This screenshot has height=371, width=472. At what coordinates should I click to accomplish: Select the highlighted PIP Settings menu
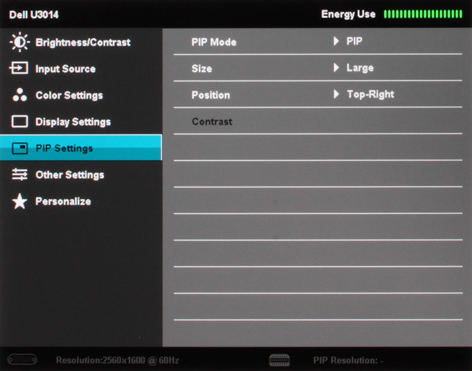81,148
